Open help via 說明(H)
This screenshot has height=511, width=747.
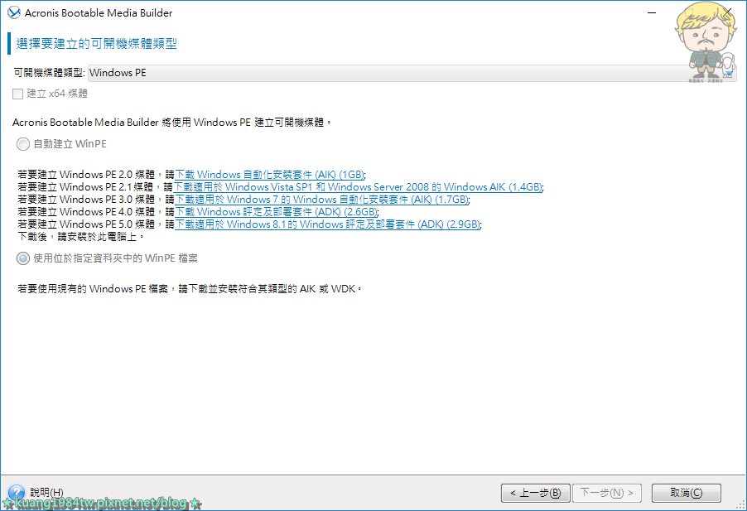click(x=46, y=493)
